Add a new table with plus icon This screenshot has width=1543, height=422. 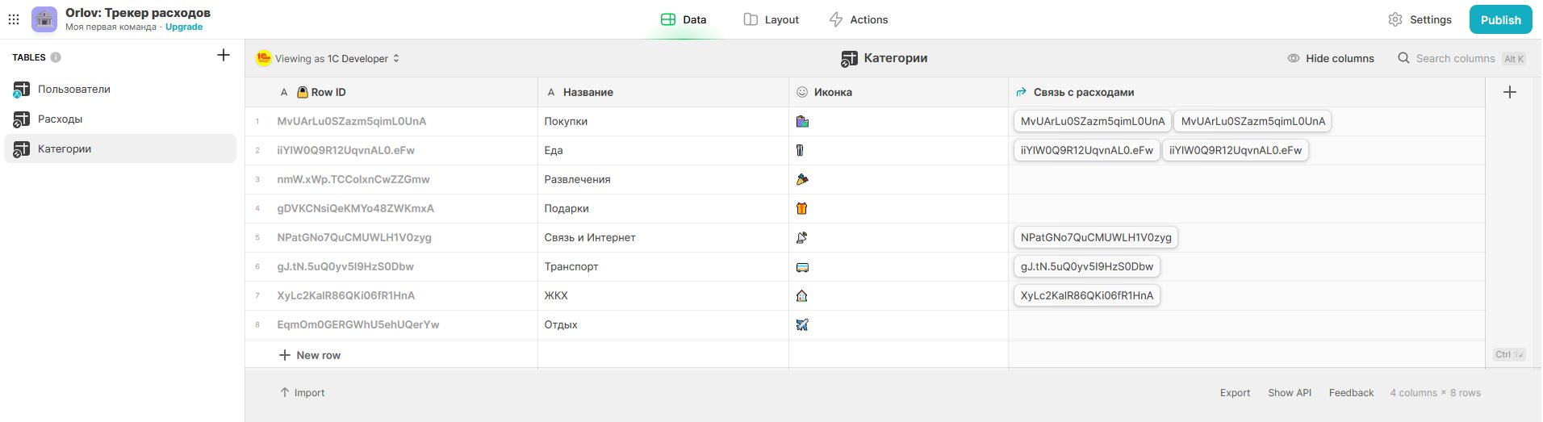pyautogui.click(x=224, y=56)
